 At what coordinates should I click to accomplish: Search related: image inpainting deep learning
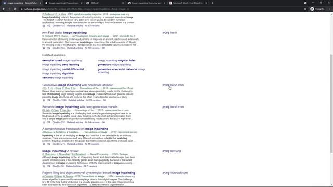60,65
